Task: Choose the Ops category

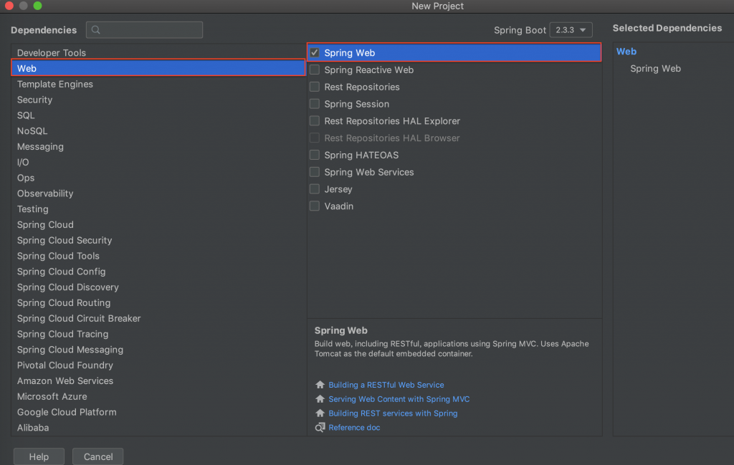Action: click(x=158, y=178)
